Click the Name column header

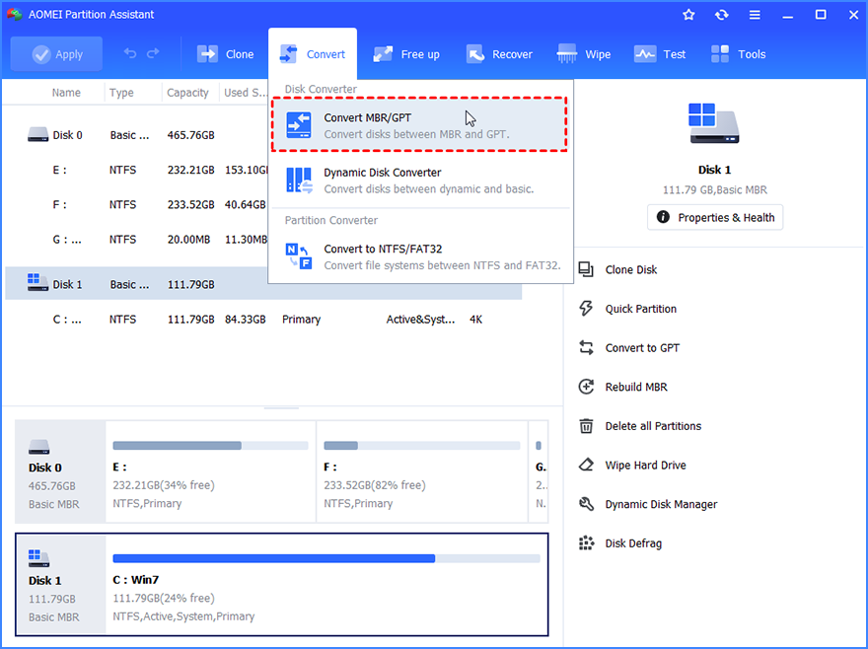(x=66, y=93)
